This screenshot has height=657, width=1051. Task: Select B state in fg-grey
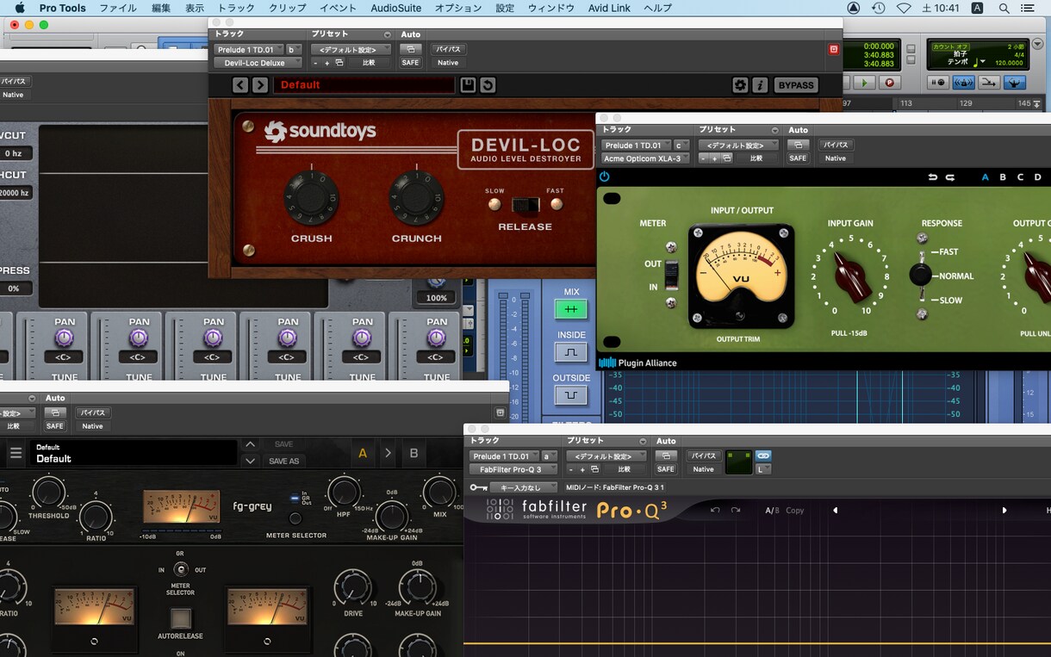[414, 453]
